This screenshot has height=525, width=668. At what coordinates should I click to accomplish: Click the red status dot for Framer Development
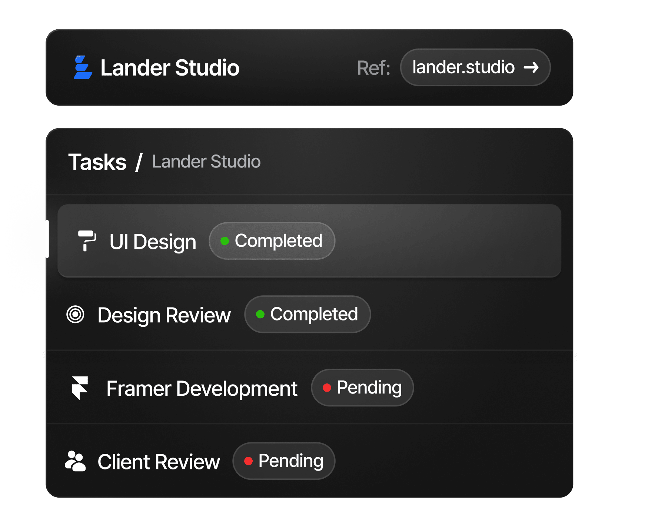coord(327,388)
